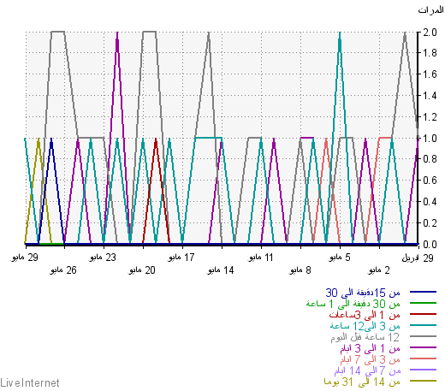Click the salmon legend line swatch
This screenshot has width=445, height=391.
point(423,358)
